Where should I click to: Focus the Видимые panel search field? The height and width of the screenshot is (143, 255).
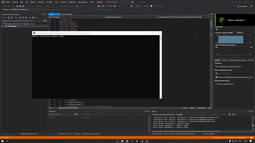click(61, 114)
